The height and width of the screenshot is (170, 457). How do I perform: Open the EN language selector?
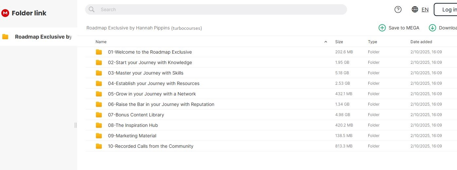(425, 9)
